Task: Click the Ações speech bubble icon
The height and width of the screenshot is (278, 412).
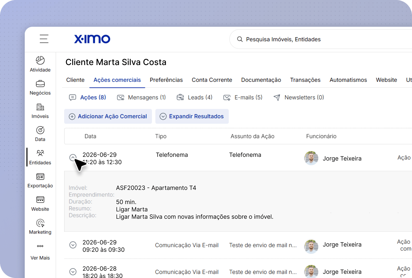Action: point(73,98)
